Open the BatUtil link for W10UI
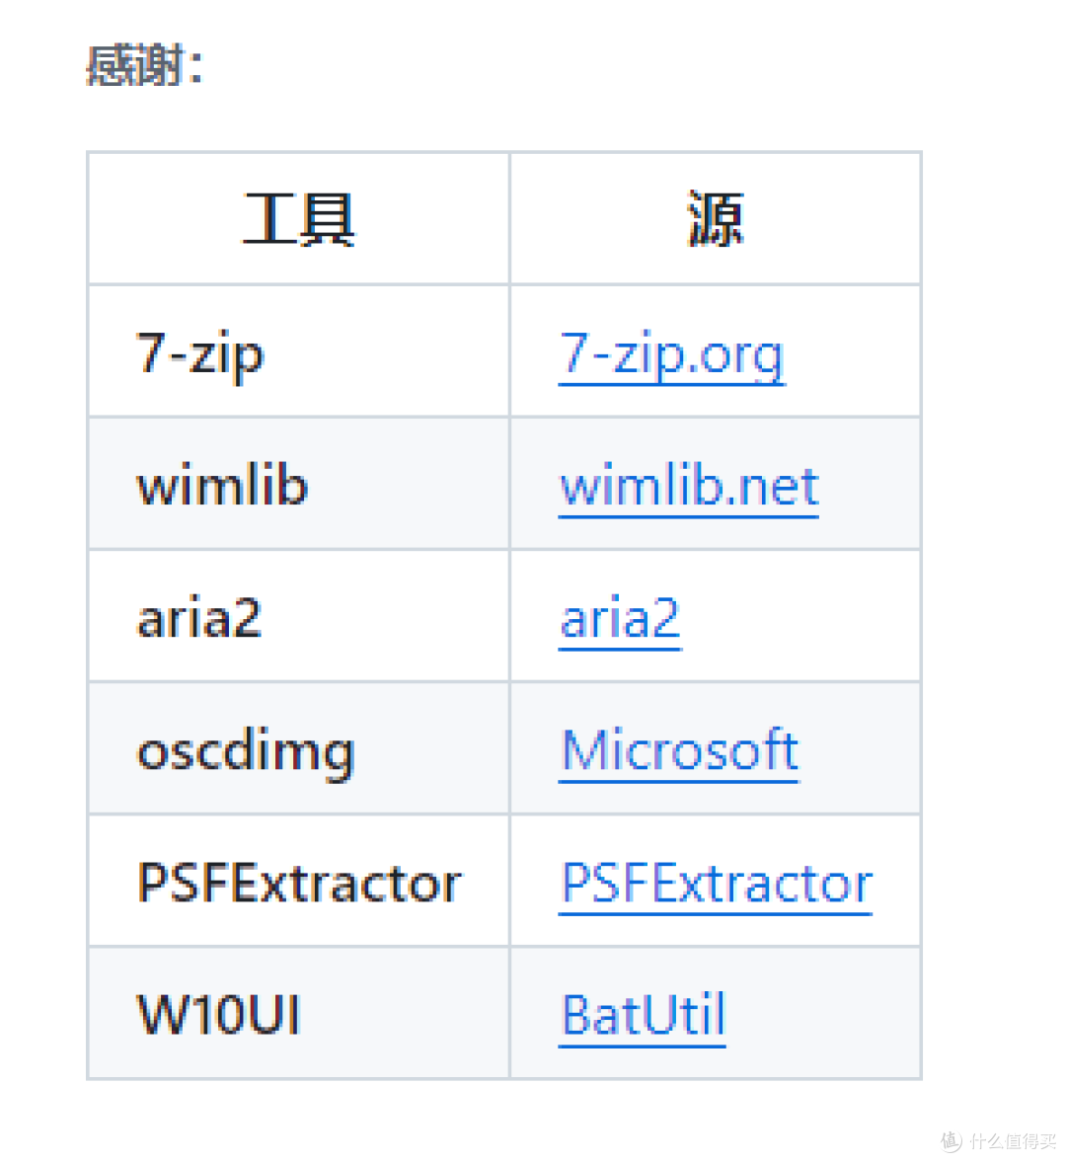The width and height of the screenshot is (1066, 1163). (643, 1013)
